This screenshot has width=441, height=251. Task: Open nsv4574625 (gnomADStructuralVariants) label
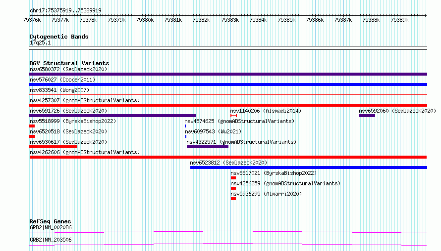pyautogui.click(x=239, y=121)
